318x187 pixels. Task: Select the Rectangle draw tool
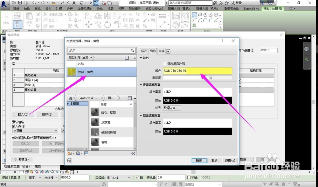200,15
